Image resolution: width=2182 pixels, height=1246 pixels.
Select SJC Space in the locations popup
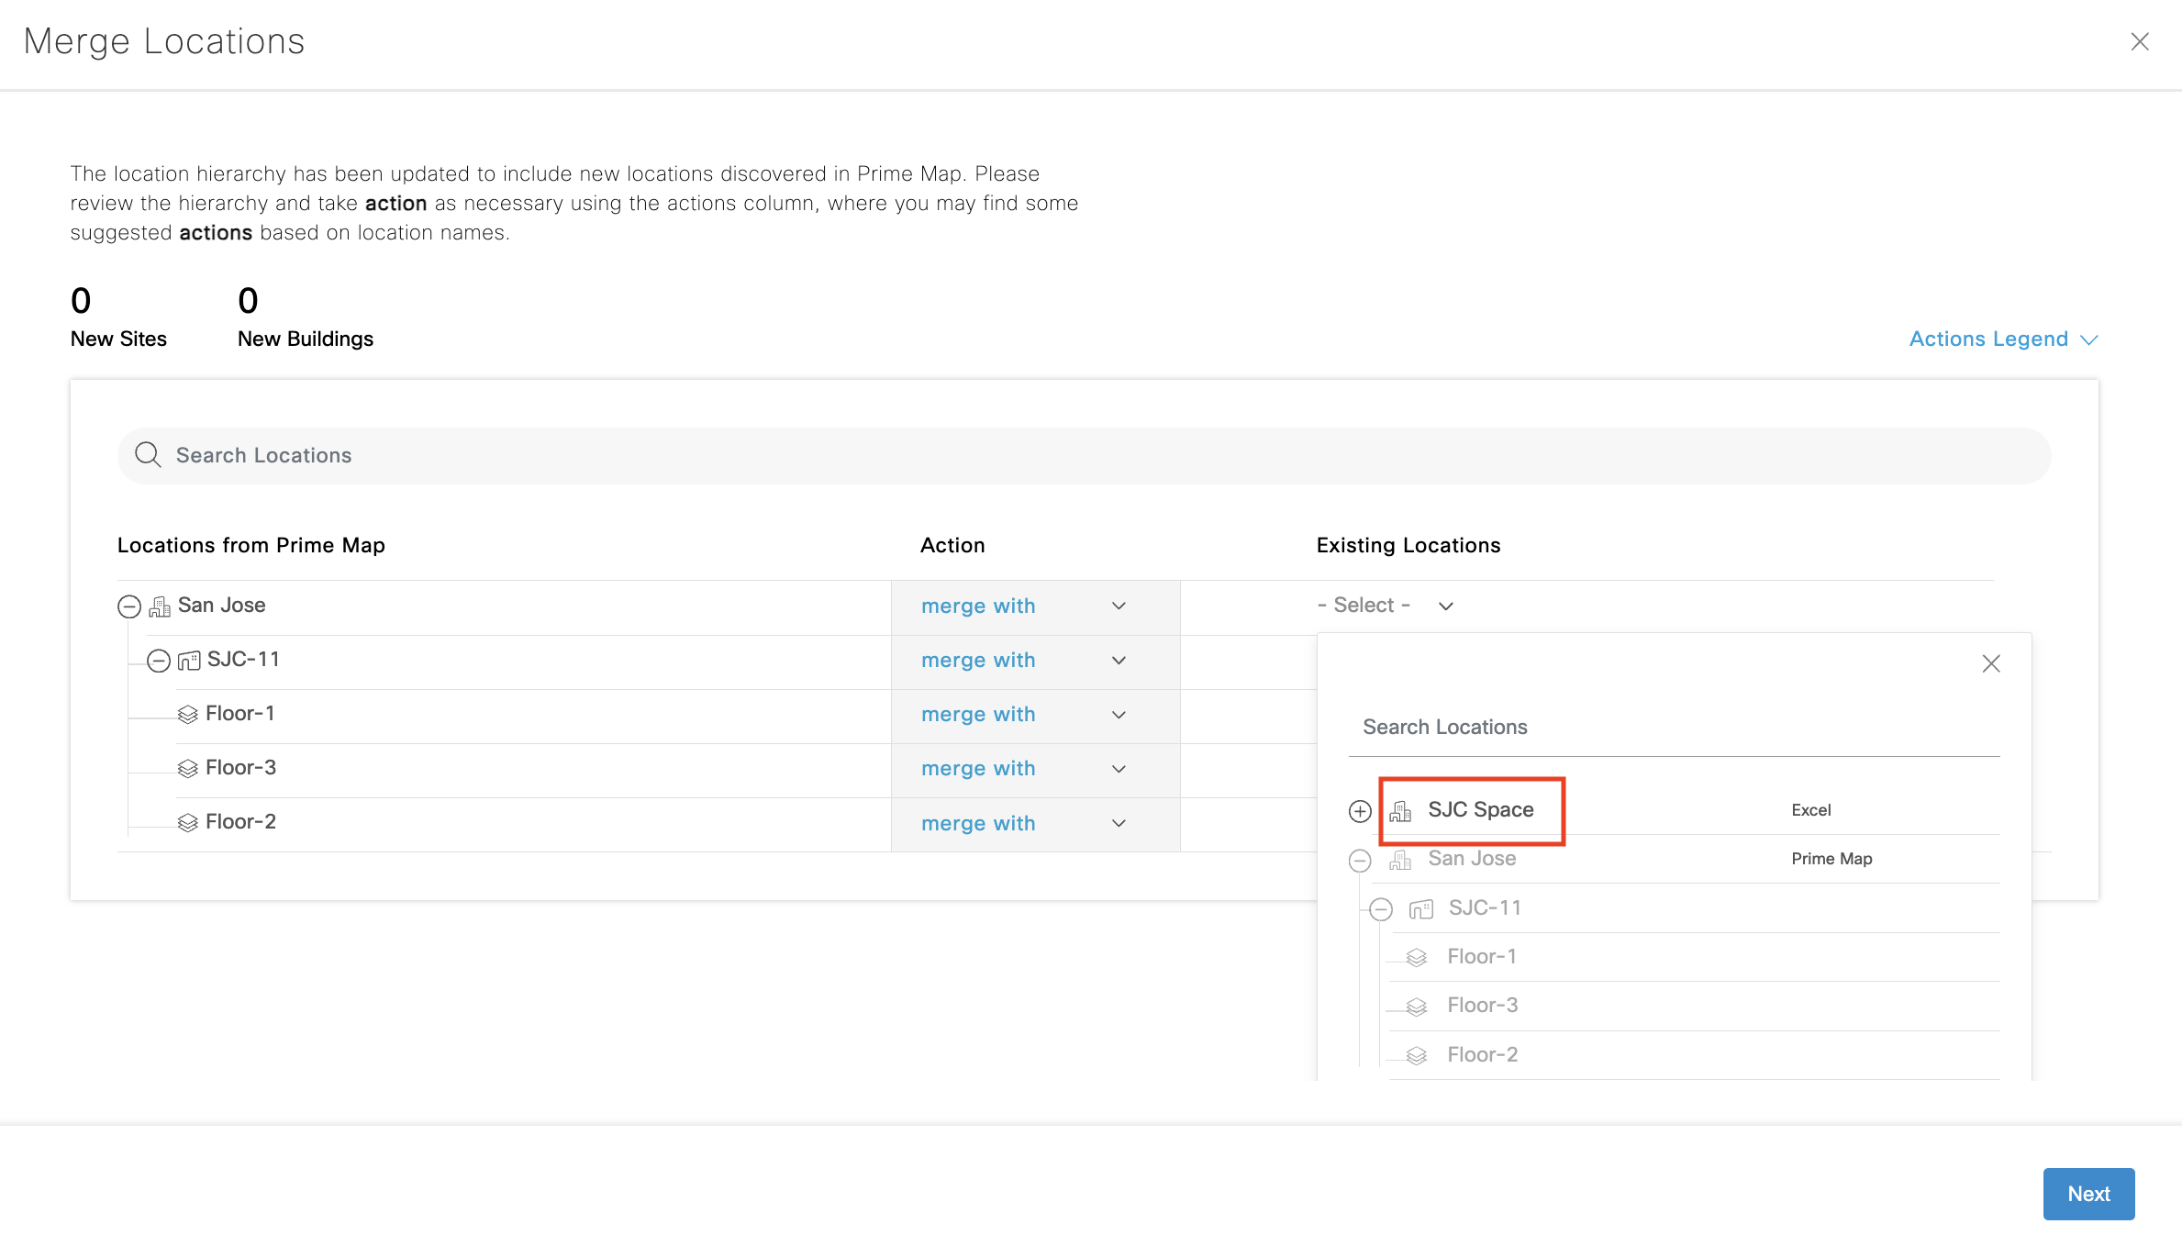1480,810
